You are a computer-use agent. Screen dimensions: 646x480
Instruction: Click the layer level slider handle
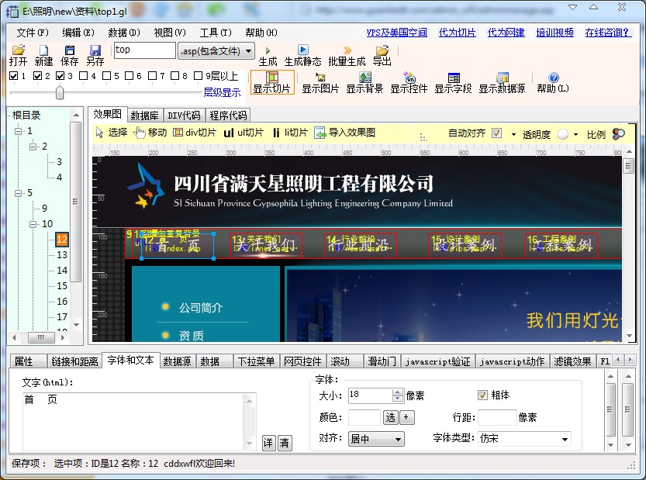(60, 92)
